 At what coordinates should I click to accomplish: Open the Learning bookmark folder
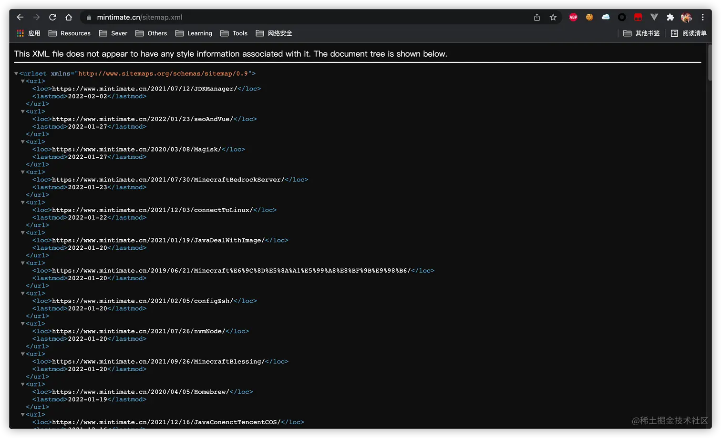point(194,33)
